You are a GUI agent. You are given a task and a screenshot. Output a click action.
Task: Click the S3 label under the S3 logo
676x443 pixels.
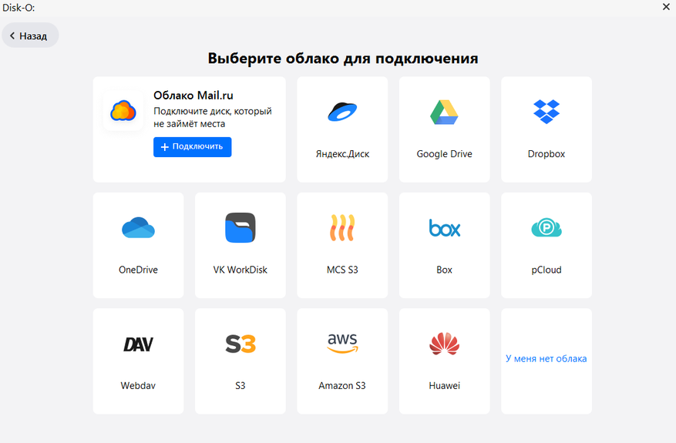click(x=240, y=386)
